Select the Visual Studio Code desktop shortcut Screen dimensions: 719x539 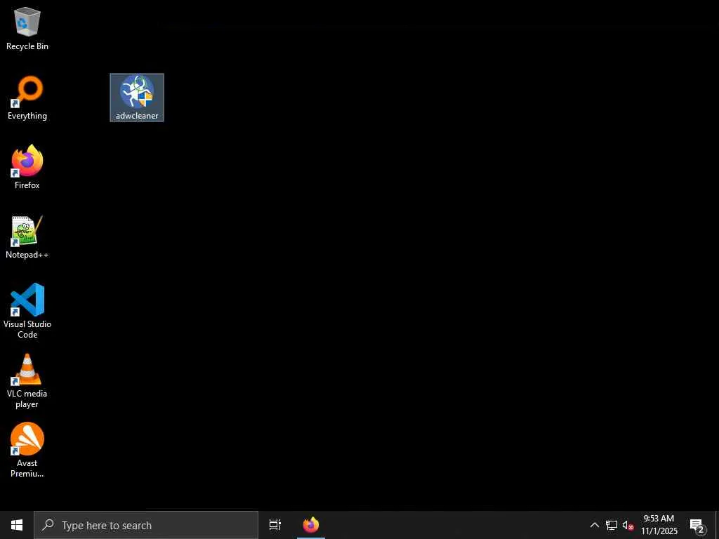[27, 311]
